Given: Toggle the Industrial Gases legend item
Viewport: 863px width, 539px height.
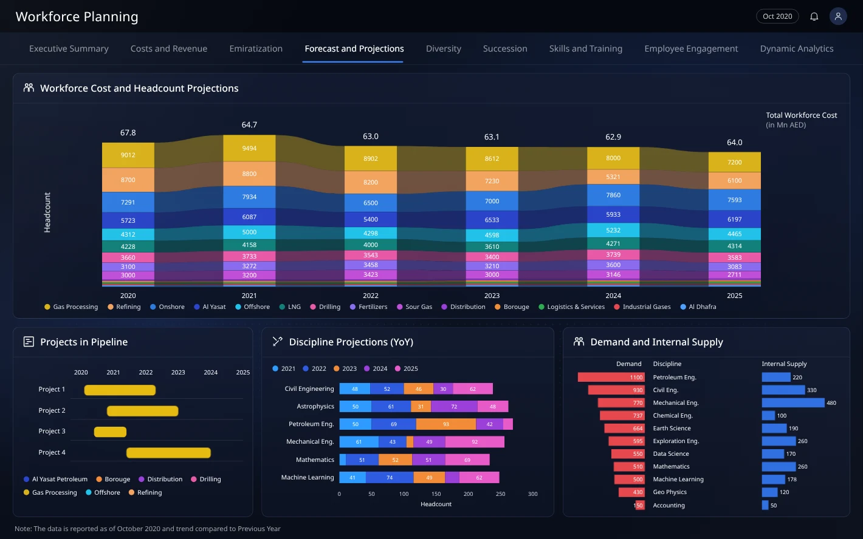Looking at the screenshot, I should tap(642, 307).
